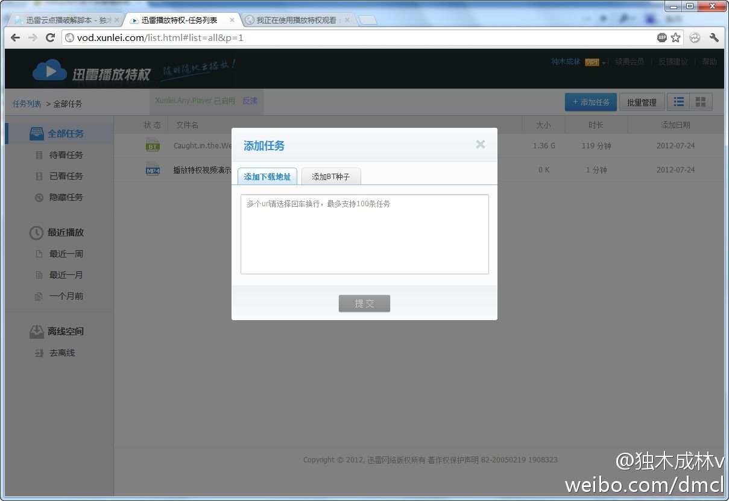The height and width of the screenshot is (501, 729).
Task: Click the 大小 column header
Action: point(543,125)
